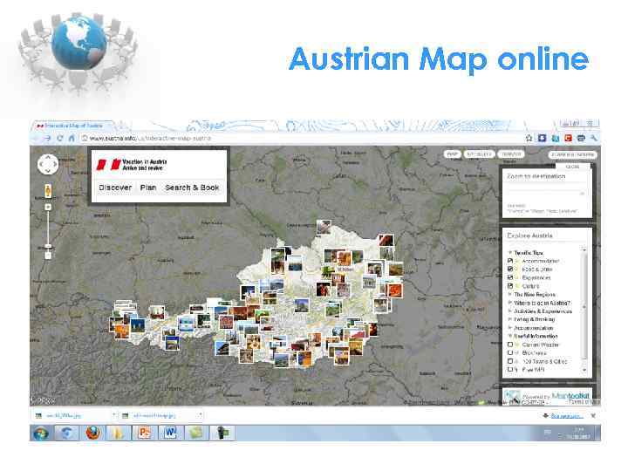The image size is (628, 471).
Task: Enable the Free WiFi checkbox
Action: tap(510, 369)
